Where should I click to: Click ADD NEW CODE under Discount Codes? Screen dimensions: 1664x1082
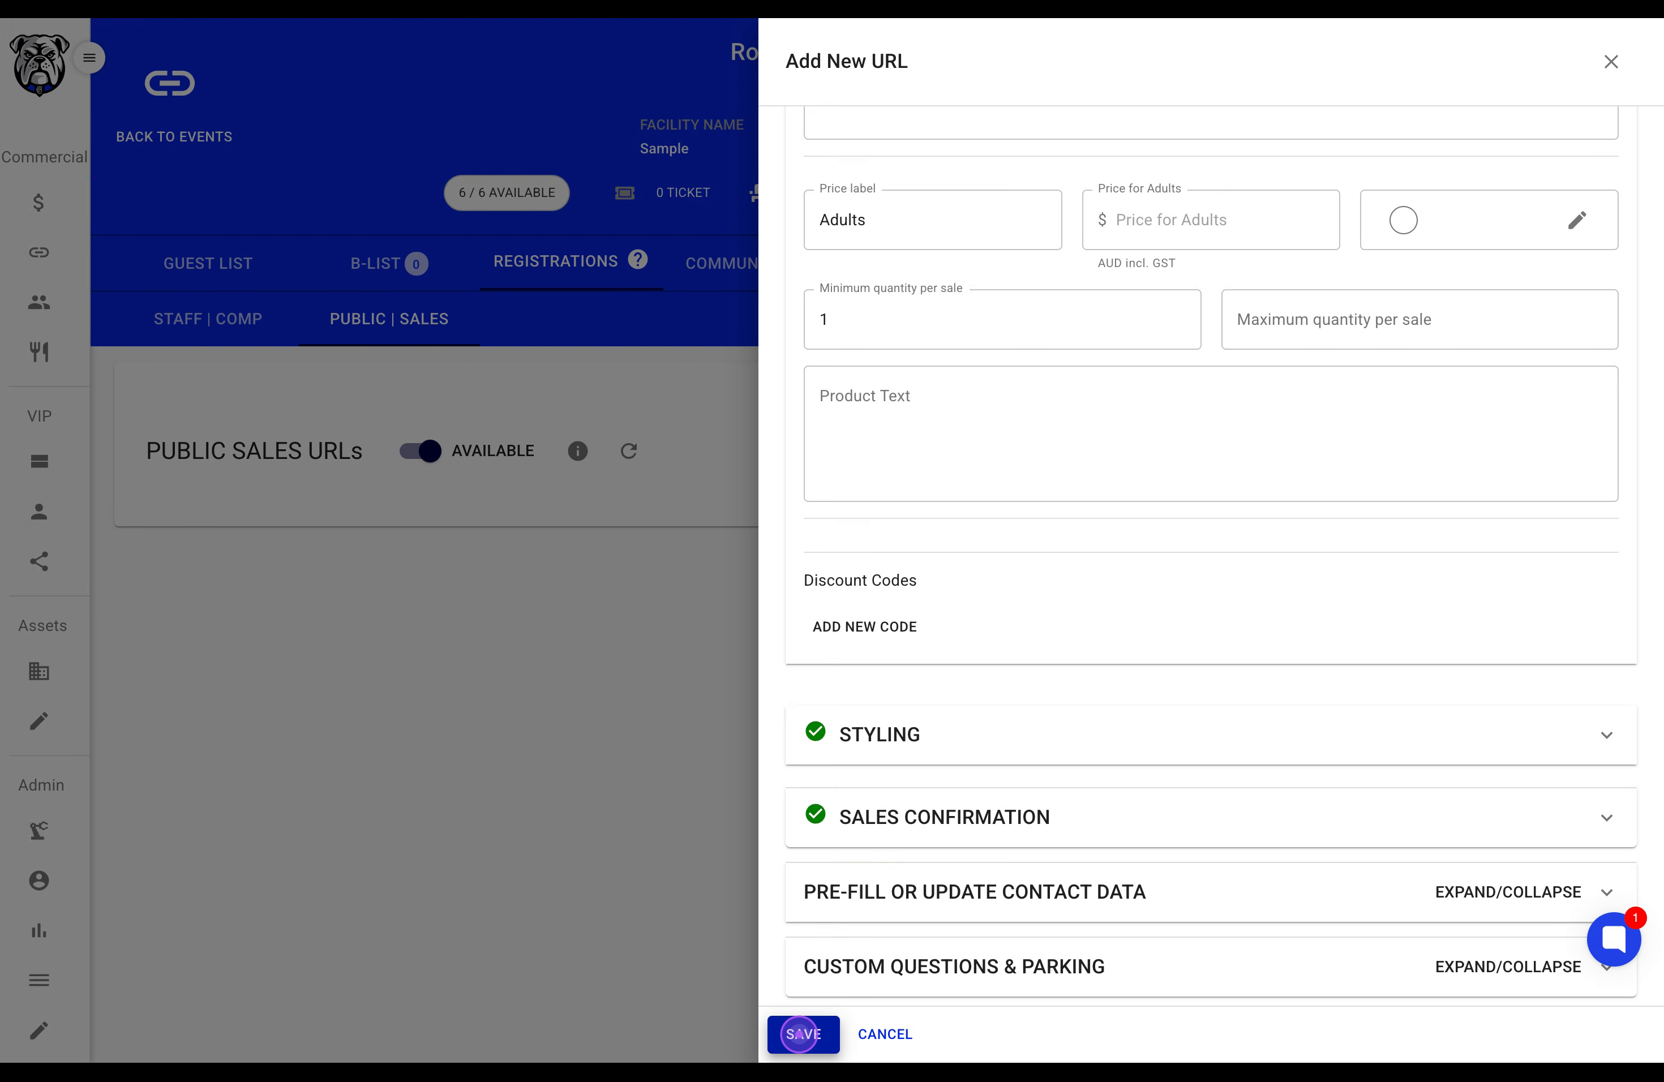click(x=864, y=627)
